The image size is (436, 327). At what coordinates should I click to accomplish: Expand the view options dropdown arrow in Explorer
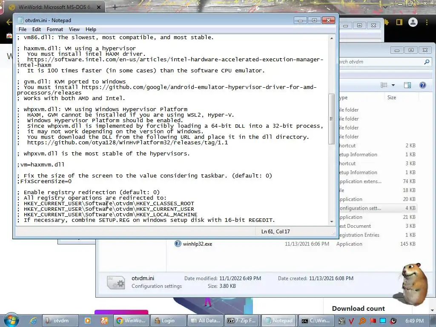point(393,85)
